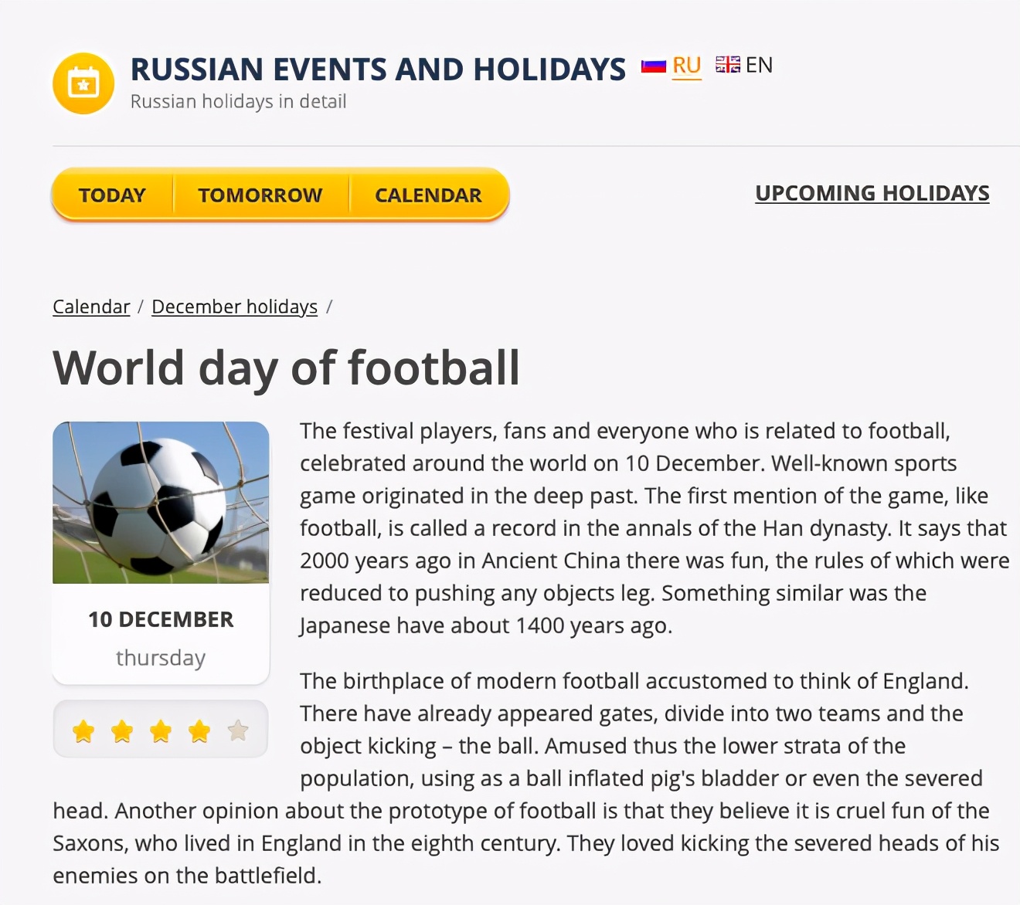This screenshot has width=1020, height=905.
Task: Rate with the second star
Action: (122, 730)
